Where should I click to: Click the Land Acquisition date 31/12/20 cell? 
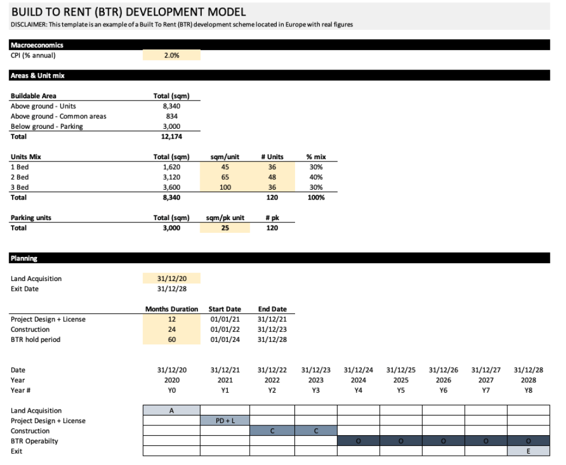click(x=171, y=278)
